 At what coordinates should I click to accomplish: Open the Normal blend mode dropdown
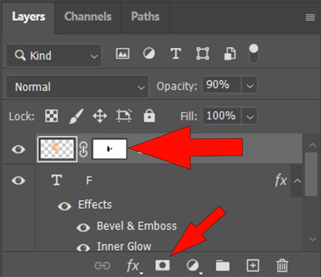click(x=77, y=87)
